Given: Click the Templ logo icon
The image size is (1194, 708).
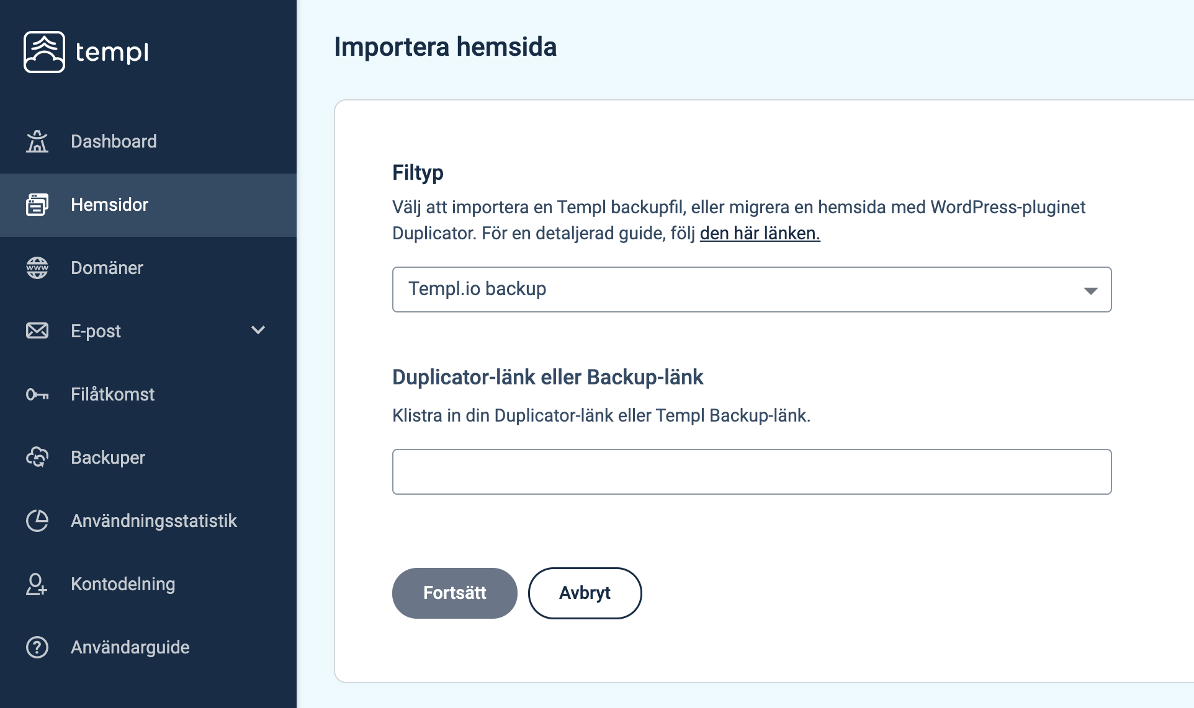Looking at the screenshot, I should (44, 52).
